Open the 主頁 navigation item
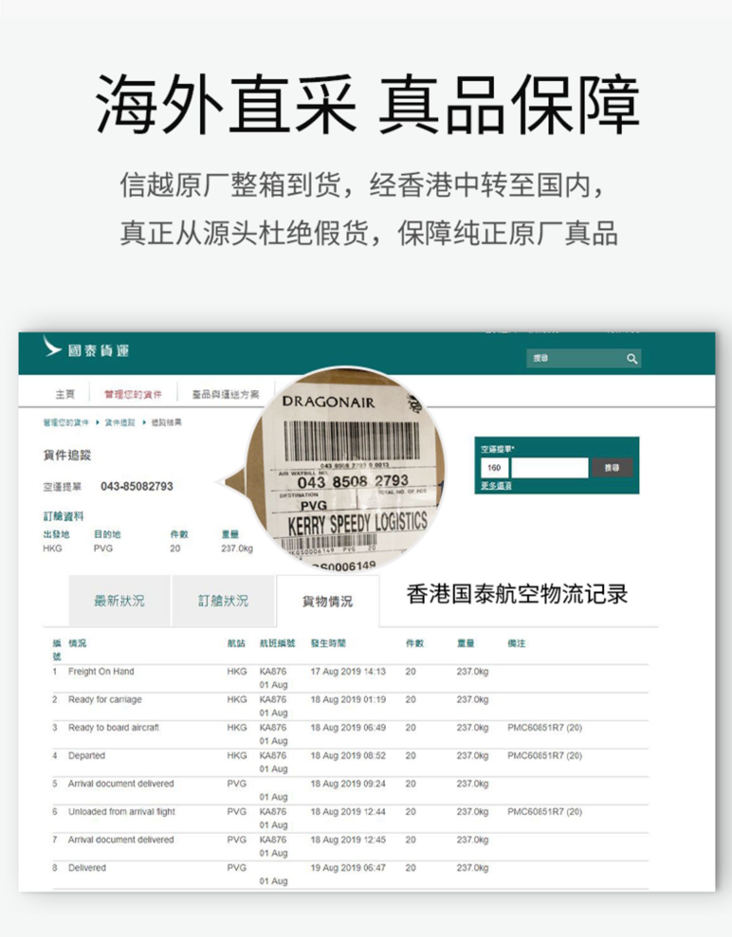 (65, 394)
